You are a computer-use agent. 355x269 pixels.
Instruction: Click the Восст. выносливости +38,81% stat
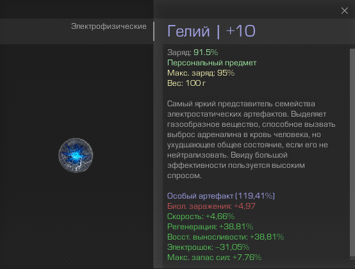226,237
